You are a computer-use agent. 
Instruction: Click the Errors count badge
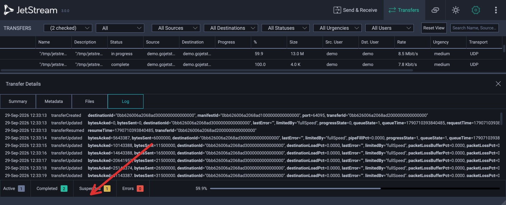click(140, 189)
